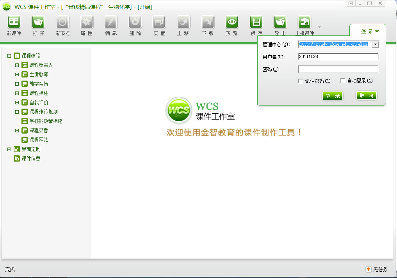
Task: Click the 密码 password input field
Action: point(338,69)
